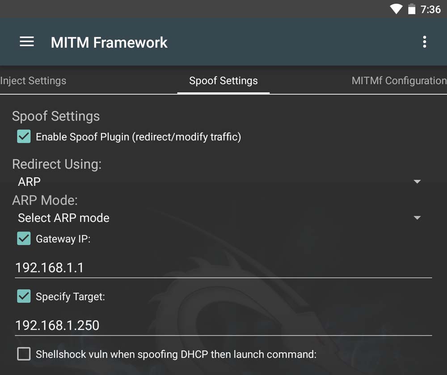The height and width of the screenshot is (375, 447).
Task: Disable the Enable Spoof Plugin checkbox
Action: (x=24, y=136)
